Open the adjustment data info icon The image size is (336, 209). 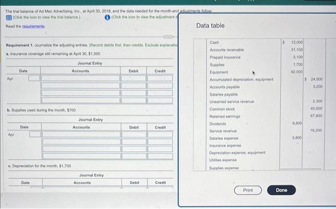coord(108,18)
